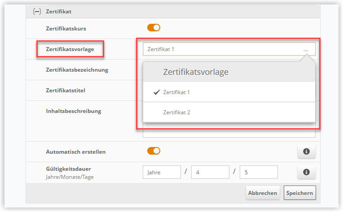Click the Inhaltsbeschreibung text area
Screen dimensions: 343x212
[x=229, y=133]
